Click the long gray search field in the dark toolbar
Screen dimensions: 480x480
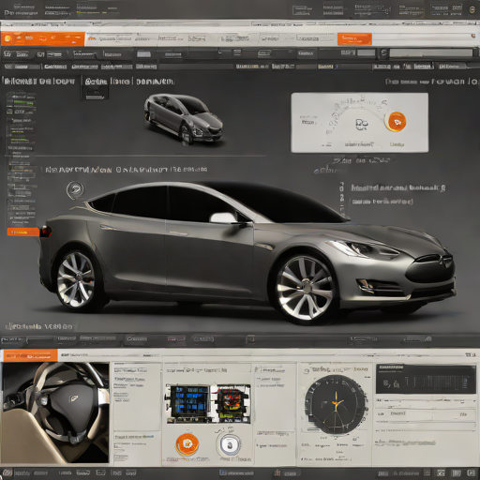tap(431, 52)
